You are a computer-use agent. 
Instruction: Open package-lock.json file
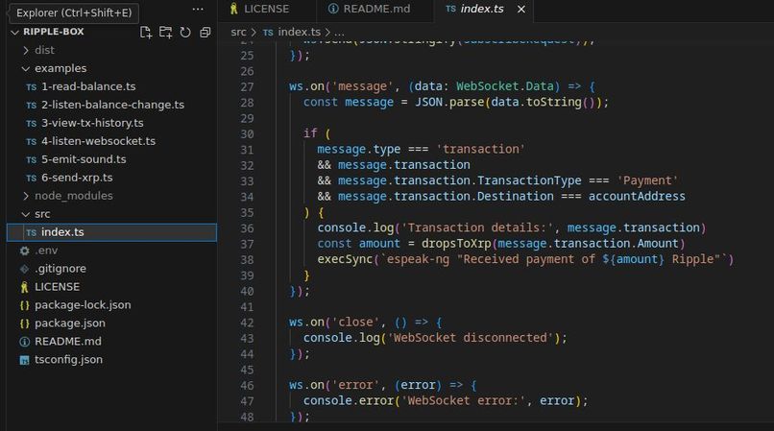coord(111,305)
